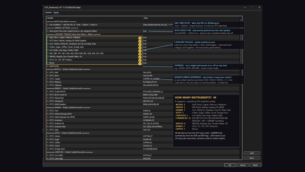Toggle the true value for S&P500, Nasdaq indices category
The height and width of the screenshot is (172, 305).
tap(145, 57)
